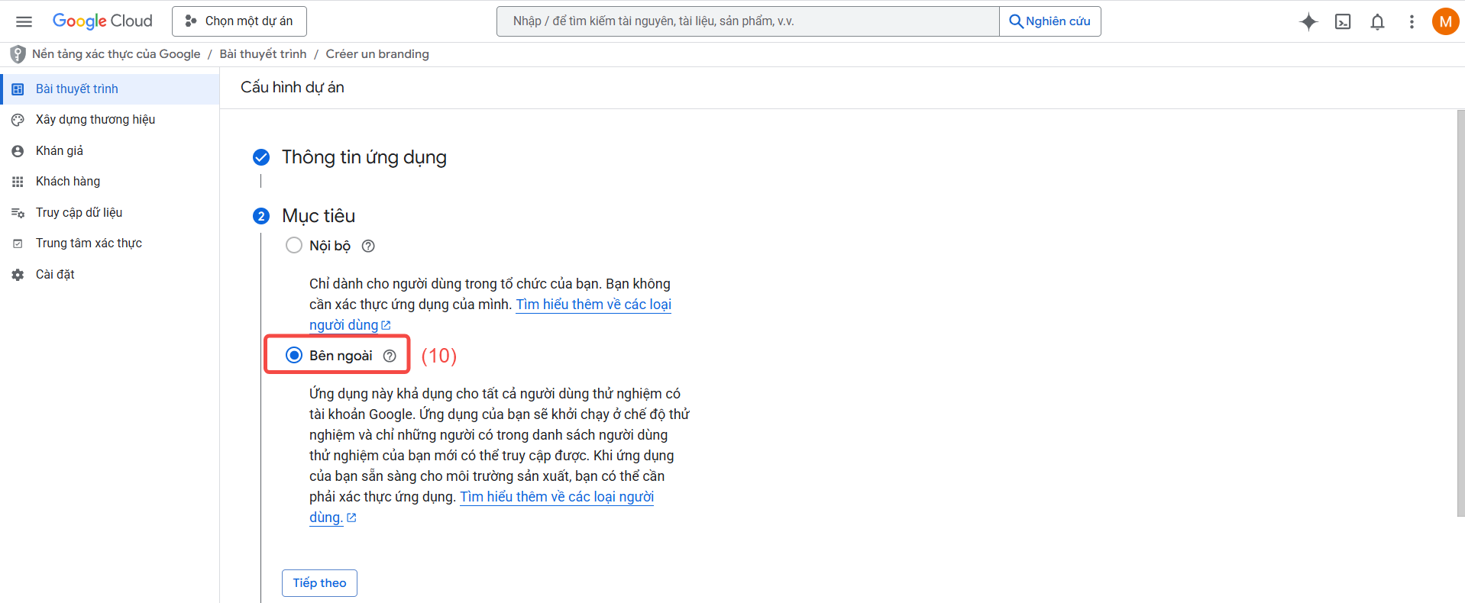
Task: Open the Chọn một dự án project picker
Action: (239, 21)
